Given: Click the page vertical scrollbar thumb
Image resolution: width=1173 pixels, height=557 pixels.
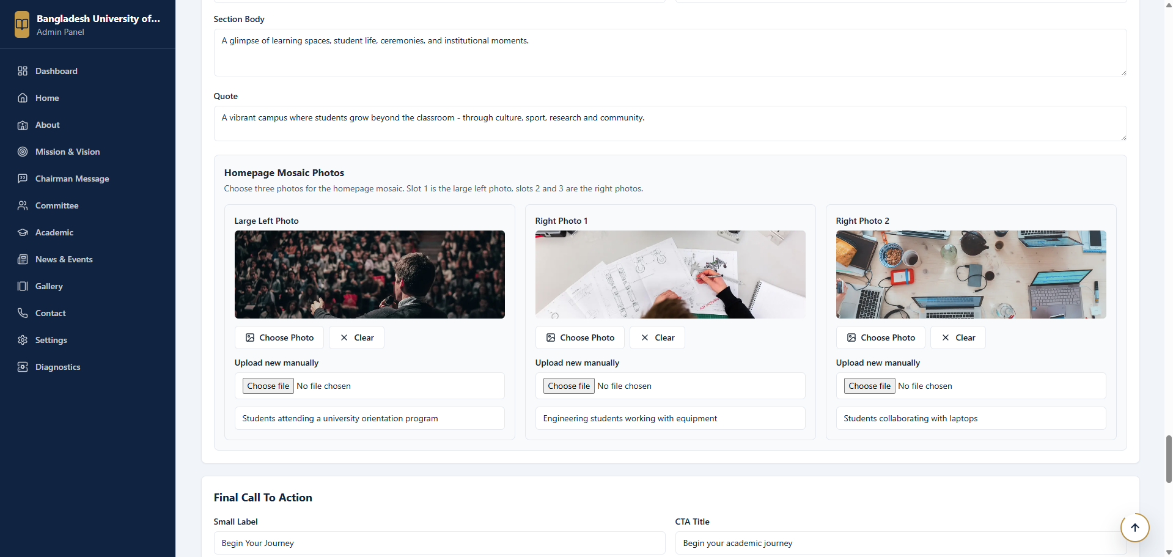Looking at the screenshot, I should (x=1169, y=459).
